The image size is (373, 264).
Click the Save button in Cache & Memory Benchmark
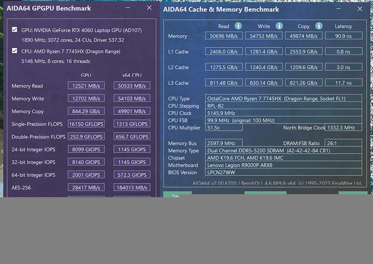(177, 195)
